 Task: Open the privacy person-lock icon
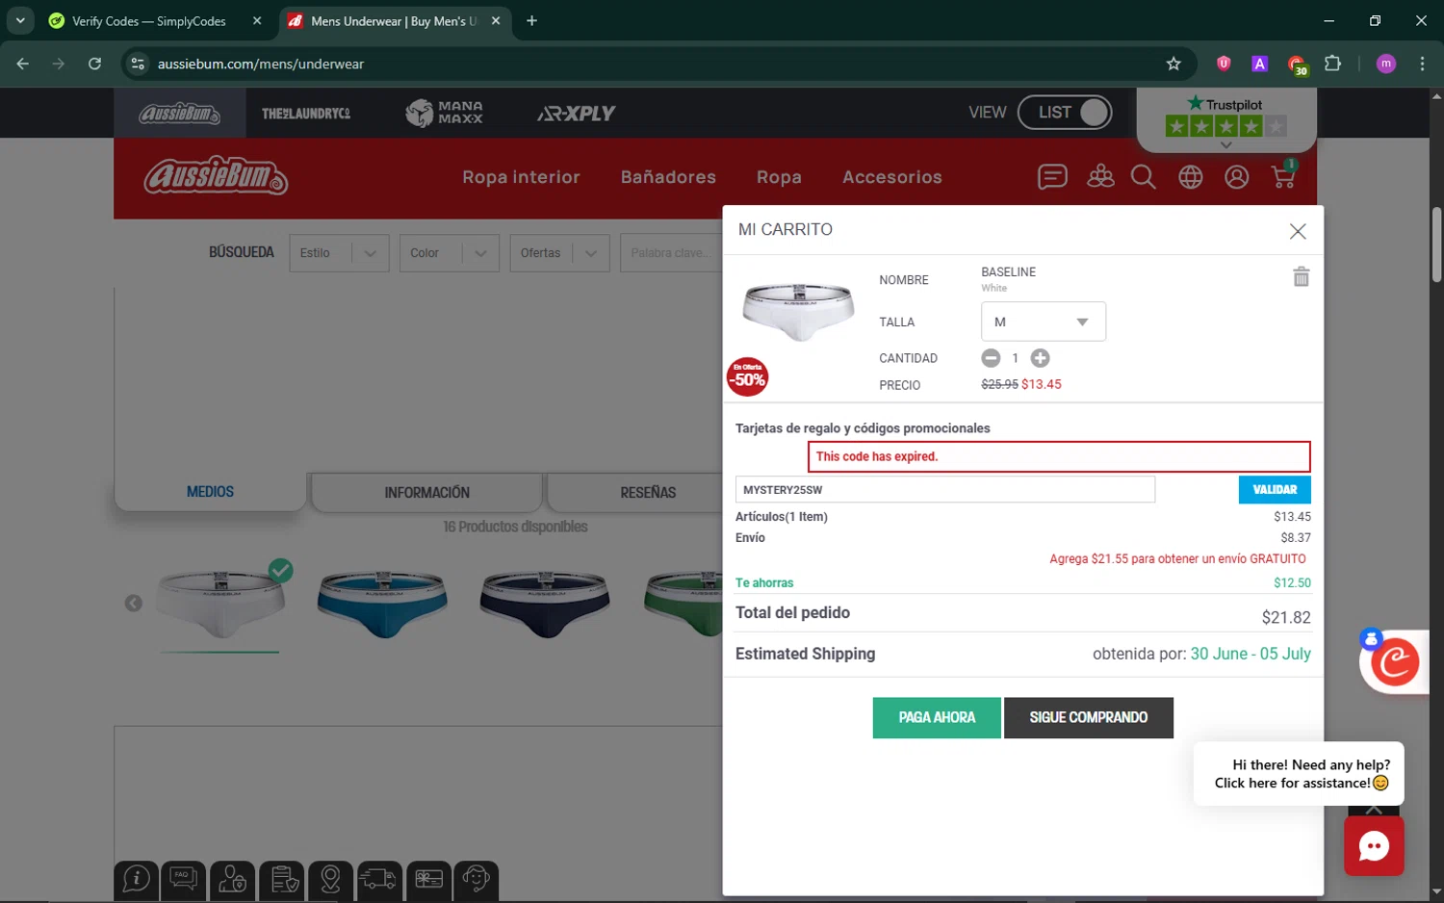[233, 879]
